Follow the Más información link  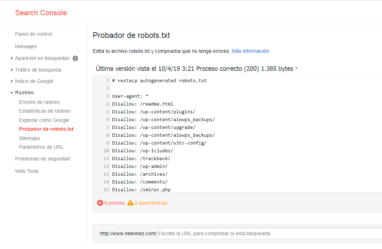click(x=250, y=51)
